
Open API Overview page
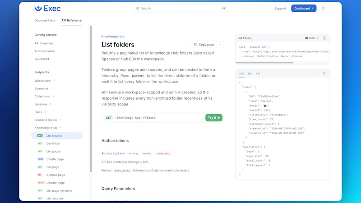click(44, 43)
